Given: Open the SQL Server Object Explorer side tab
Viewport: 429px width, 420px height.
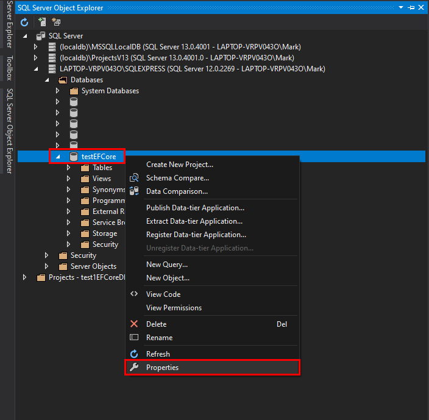Looking at the screenshot, I should click(10, 131).
